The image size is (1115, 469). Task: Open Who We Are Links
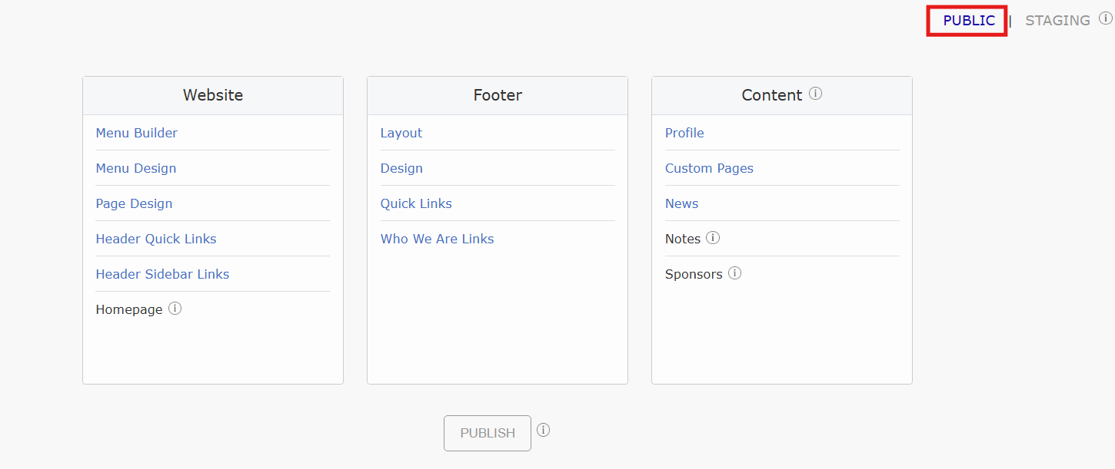(437, 239)
